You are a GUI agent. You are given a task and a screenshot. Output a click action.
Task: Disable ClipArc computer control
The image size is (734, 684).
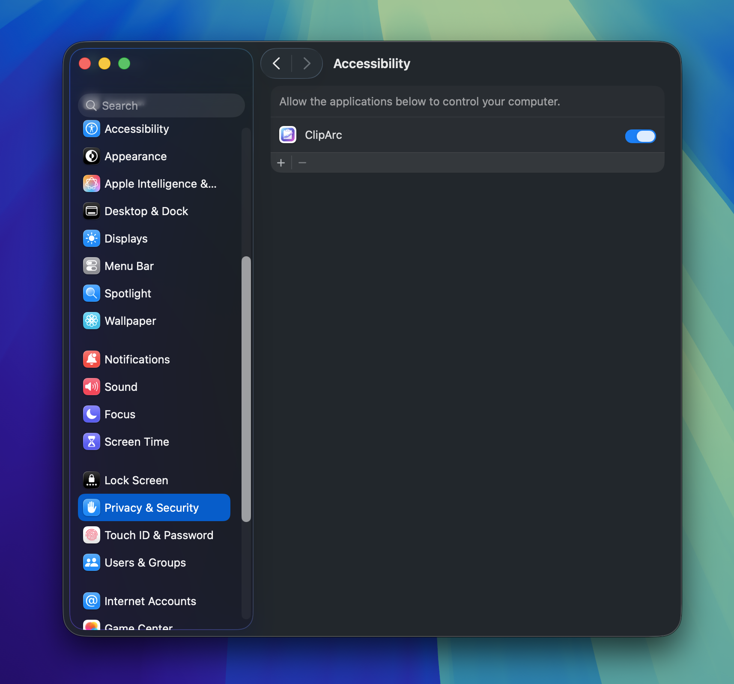point(640,136)
